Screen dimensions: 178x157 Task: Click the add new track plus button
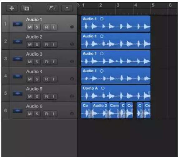click(x=12, y=8)
